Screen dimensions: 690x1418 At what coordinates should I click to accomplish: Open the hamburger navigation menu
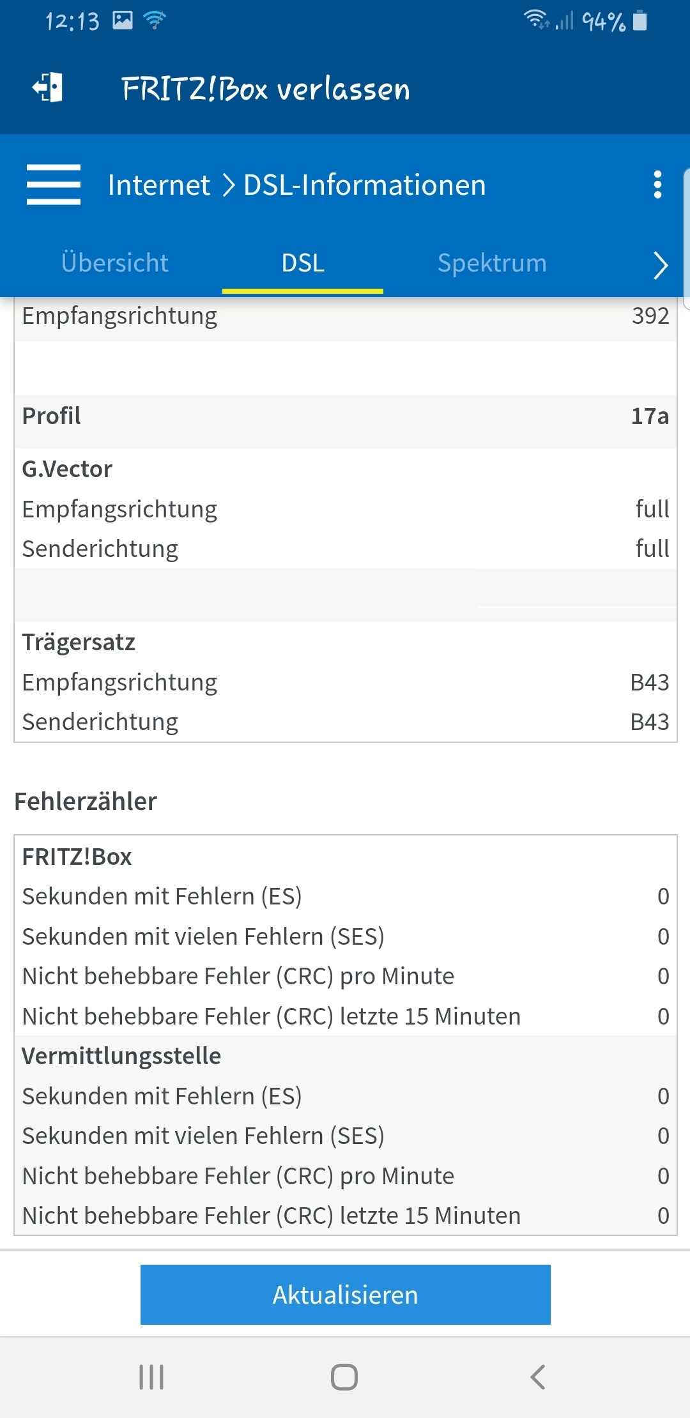(x=54, y=185)
